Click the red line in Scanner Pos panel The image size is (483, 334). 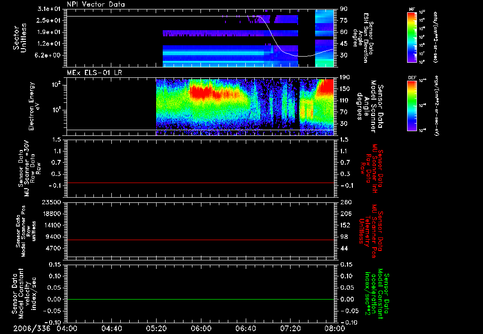(x=200, y=240)
